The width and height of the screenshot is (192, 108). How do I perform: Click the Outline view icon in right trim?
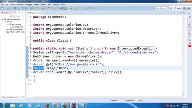point(190,25)
